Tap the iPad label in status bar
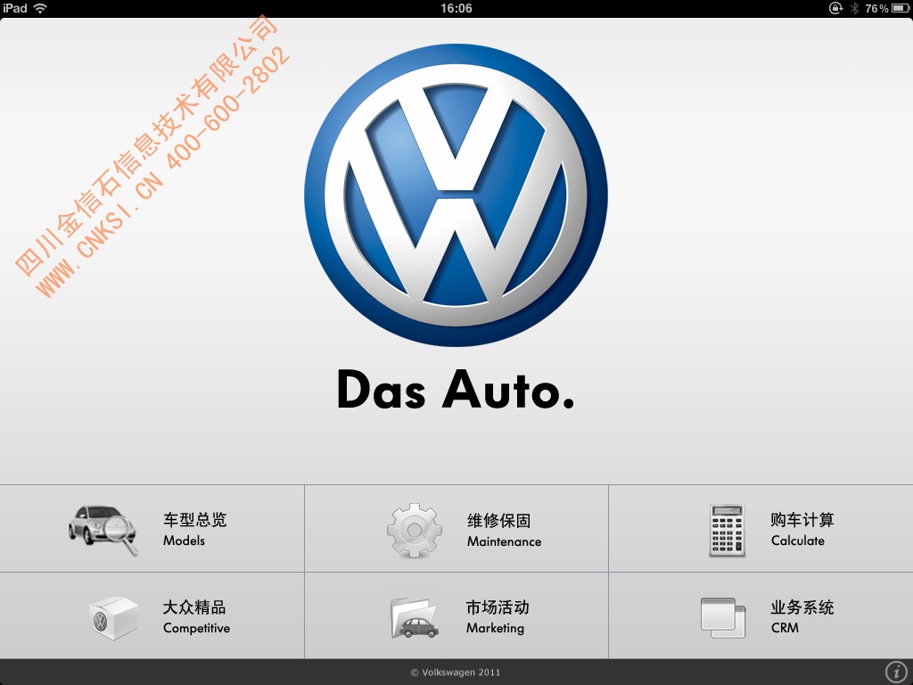 [15, 8]
